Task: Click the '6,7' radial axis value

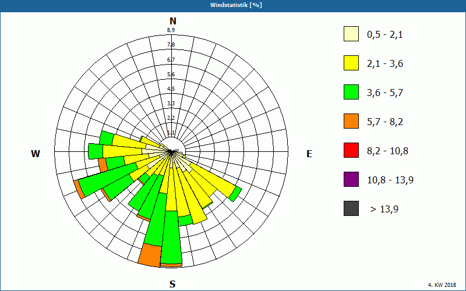Action: click(171, 60)
